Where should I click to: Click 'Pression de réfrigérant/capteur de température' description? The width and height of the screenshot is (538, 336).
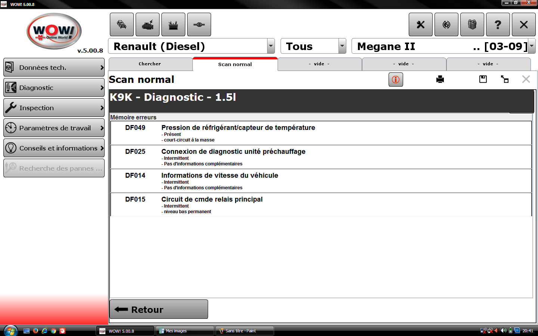click(x=238, y=128)
